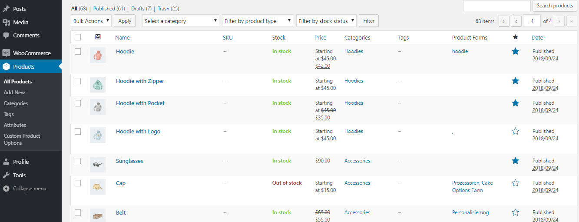Click the Products box icon in sidebar
The height and width of the screenshot is (222, 579).
(6, 66)
